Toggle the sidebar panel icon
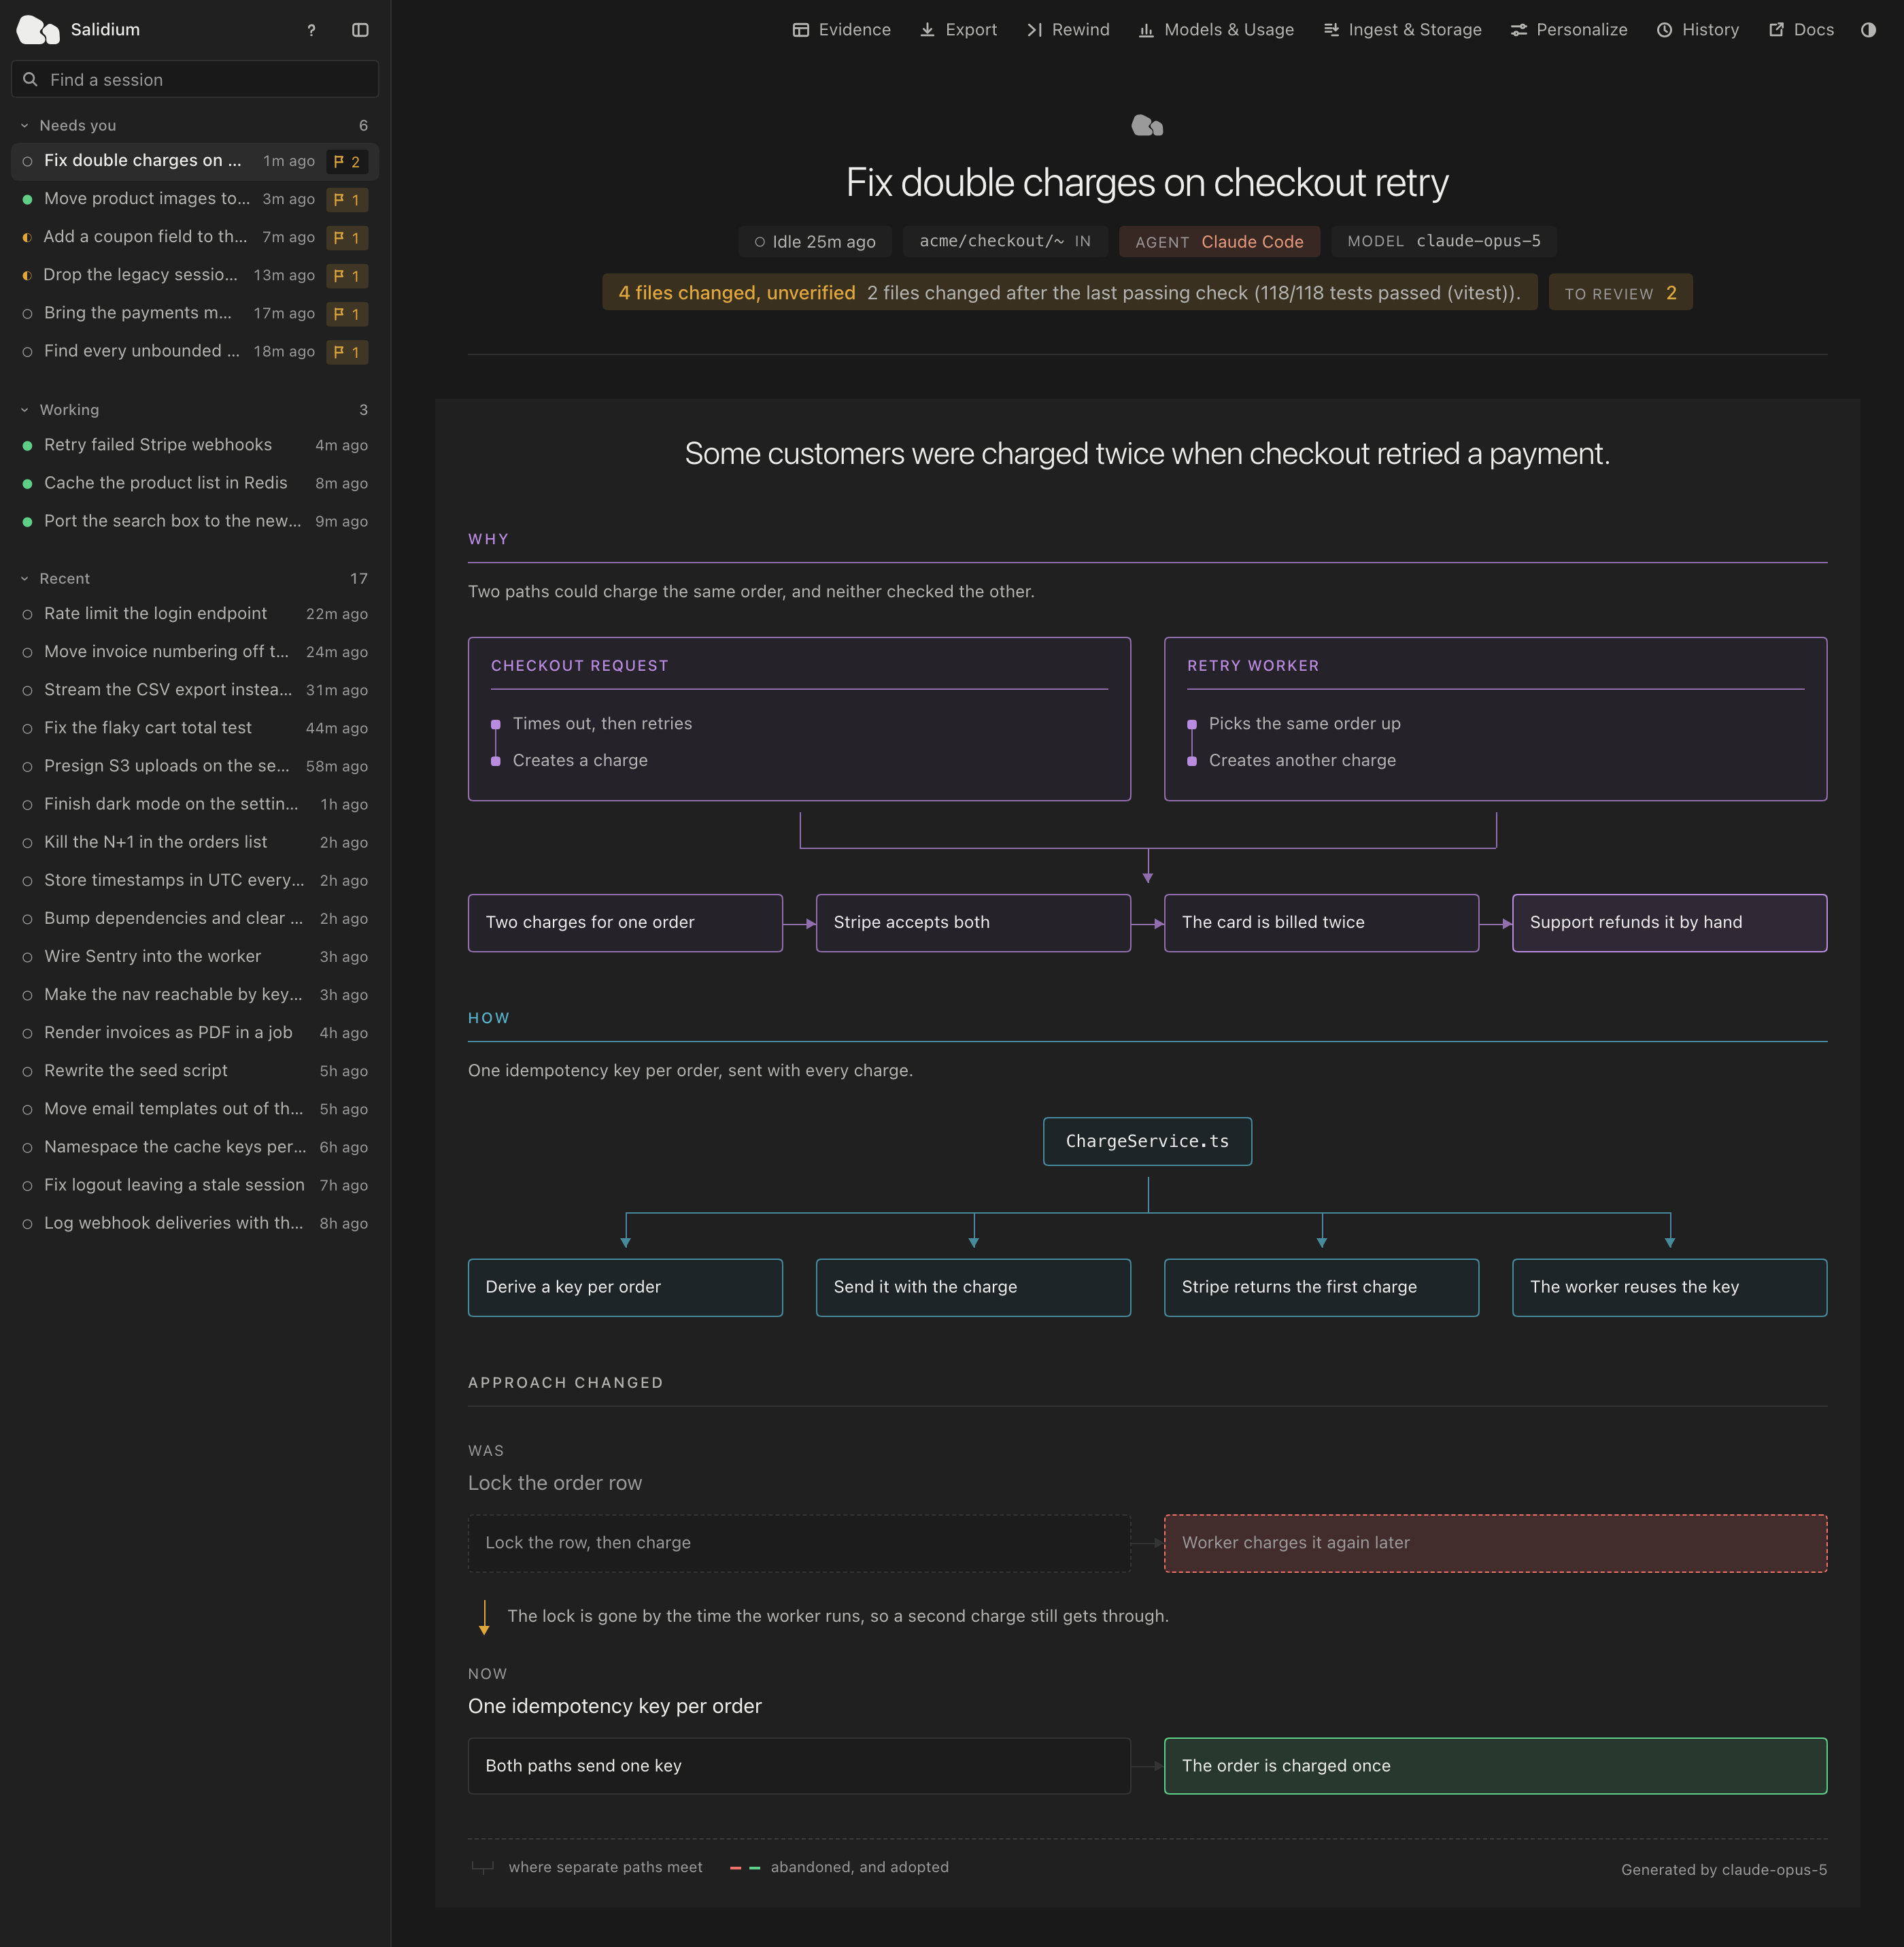Screen dimensions: 1904x1947 click(x=360, y=30)
